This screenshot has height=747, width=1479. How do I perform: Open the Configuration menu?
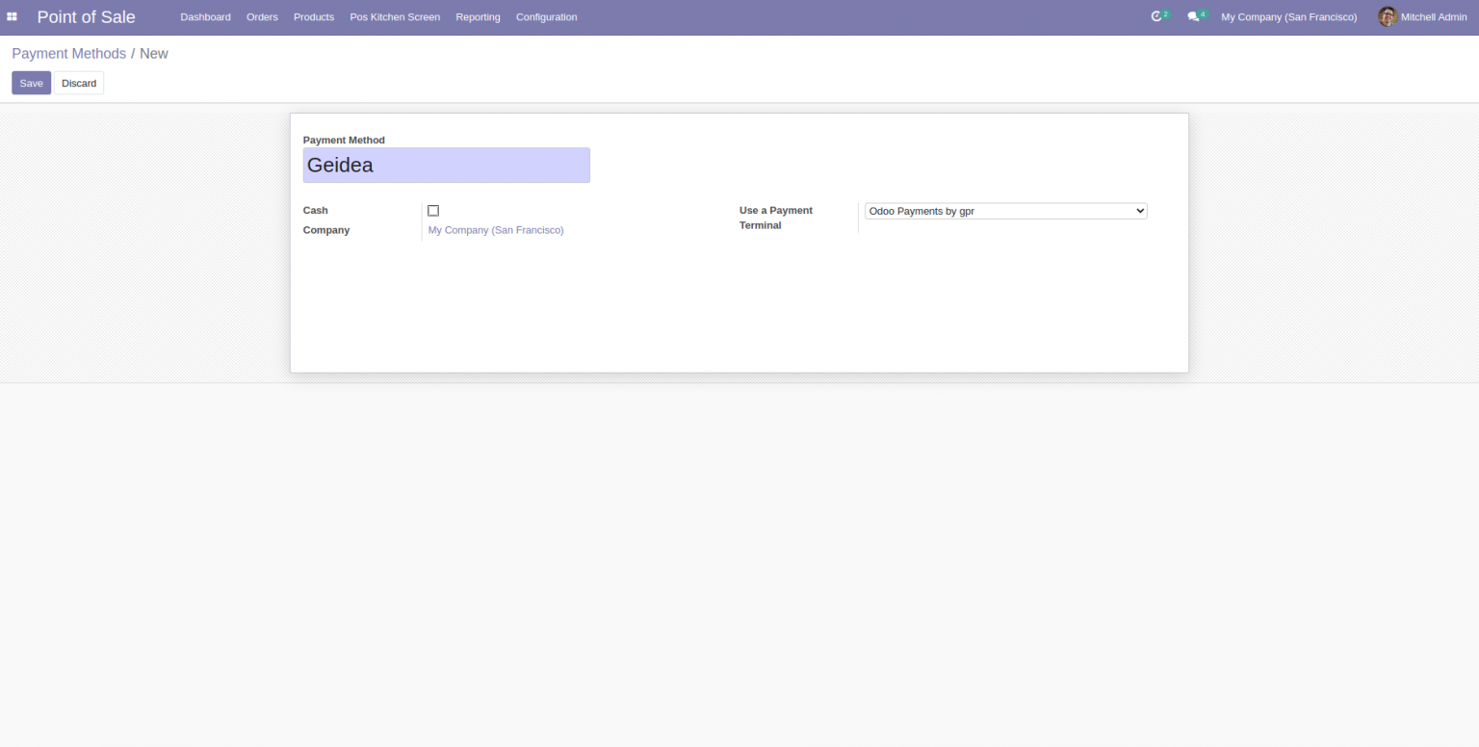point(546,16)
